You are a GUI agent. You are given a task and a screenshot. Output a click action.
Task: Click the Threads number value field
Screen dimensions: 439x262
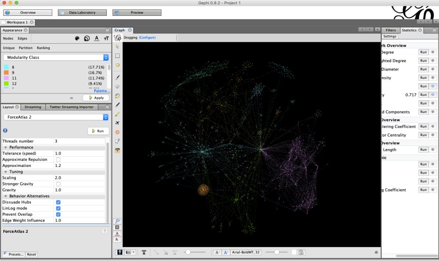[x=79, y=141]
